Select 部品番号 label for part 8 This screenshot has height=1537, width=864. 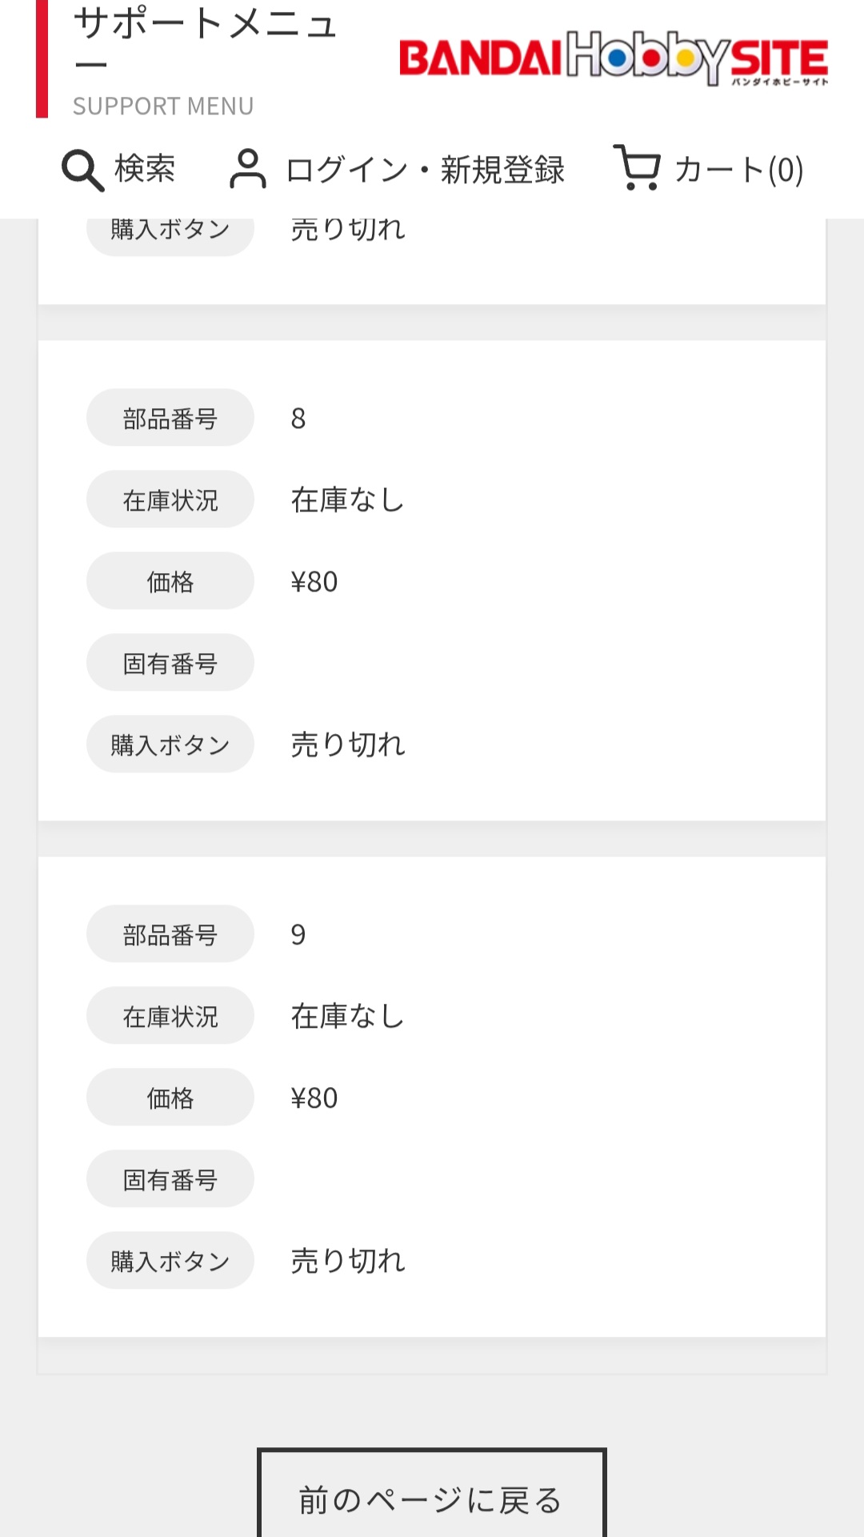click(170, 418)
